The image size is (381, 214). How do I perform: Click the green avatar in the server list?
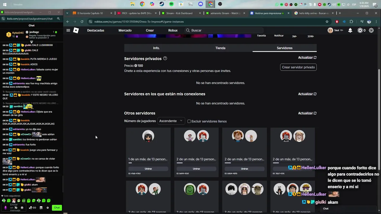pyautogui.click(x=190, y=189)
